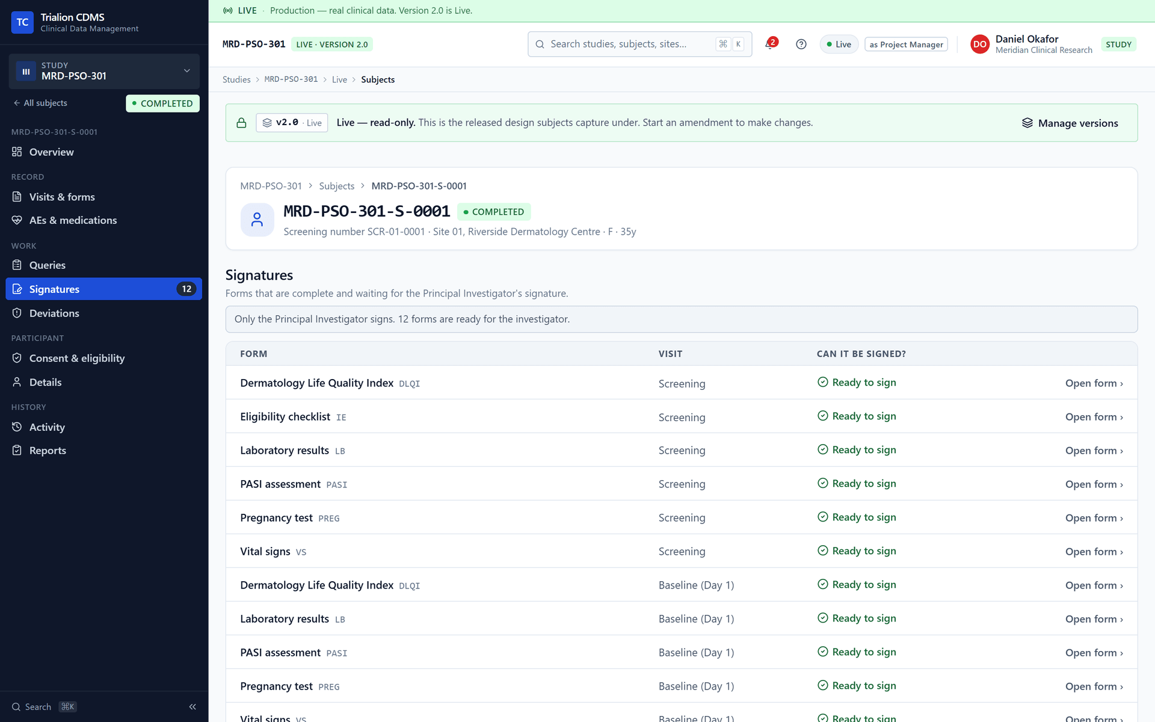1155x722 pixels.
Task: Open the 'as Project Manager' role selector
Action: tap(906, 45)
